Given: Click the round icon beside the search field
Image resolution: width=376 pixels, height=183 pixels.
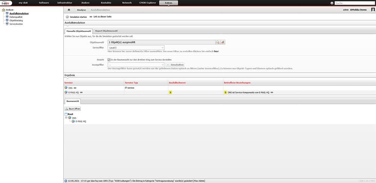Looking at the screenshot, I should [x=332, y=3].
